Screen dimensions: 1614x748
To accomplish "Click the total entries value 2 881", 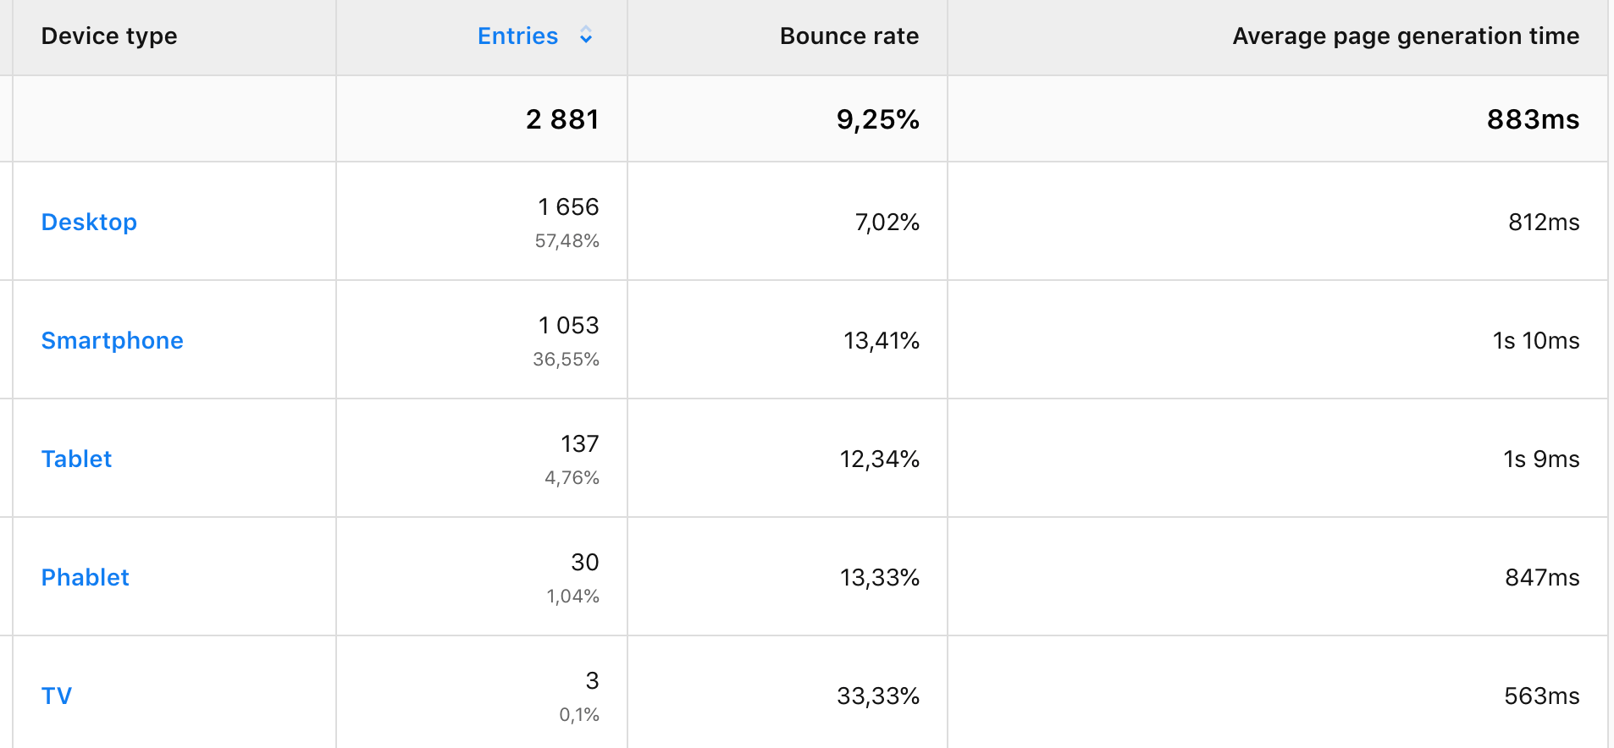I will tap(561, 119).
